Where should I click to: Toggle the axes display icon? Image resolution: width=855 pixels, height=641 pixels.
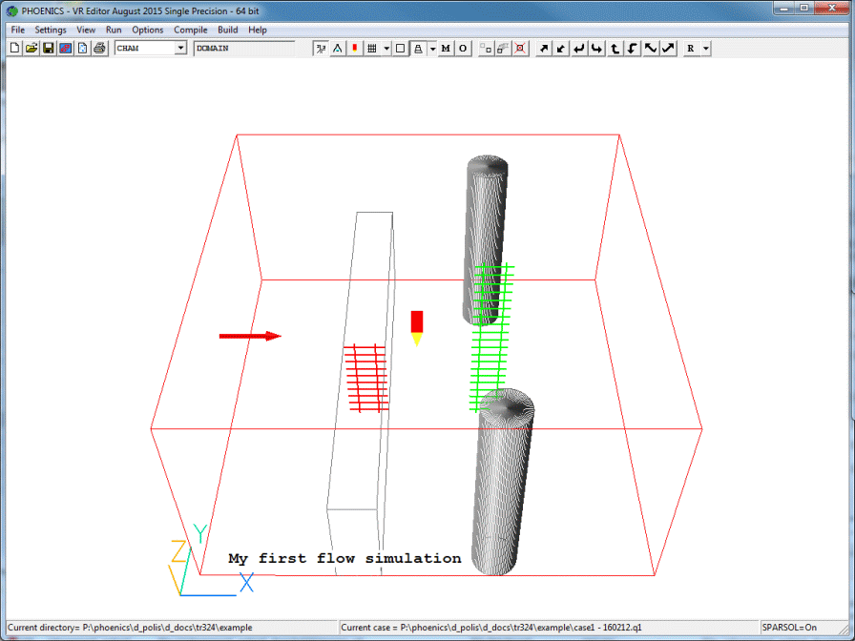[x=321, y=48]
